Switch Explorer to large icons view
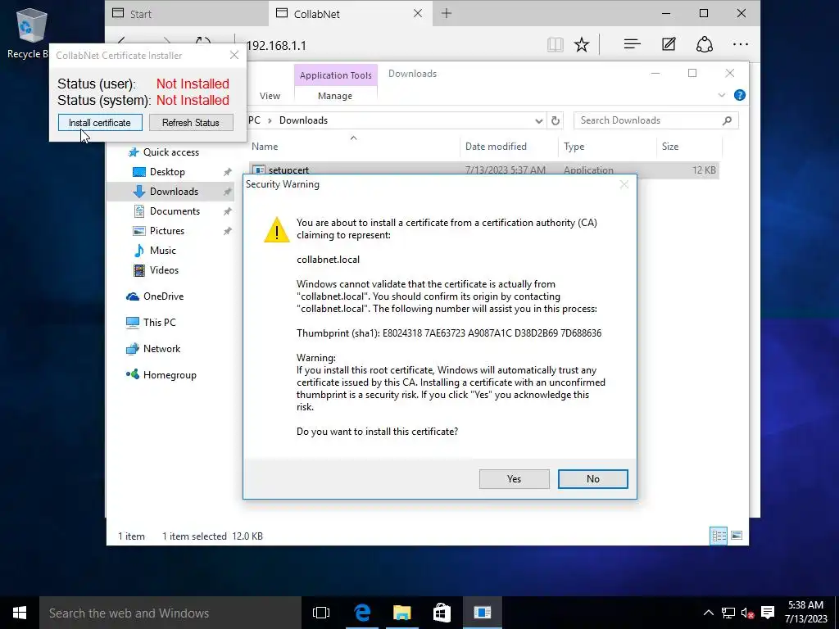Screen dimensions: 839x629 (x=737, y=536)
